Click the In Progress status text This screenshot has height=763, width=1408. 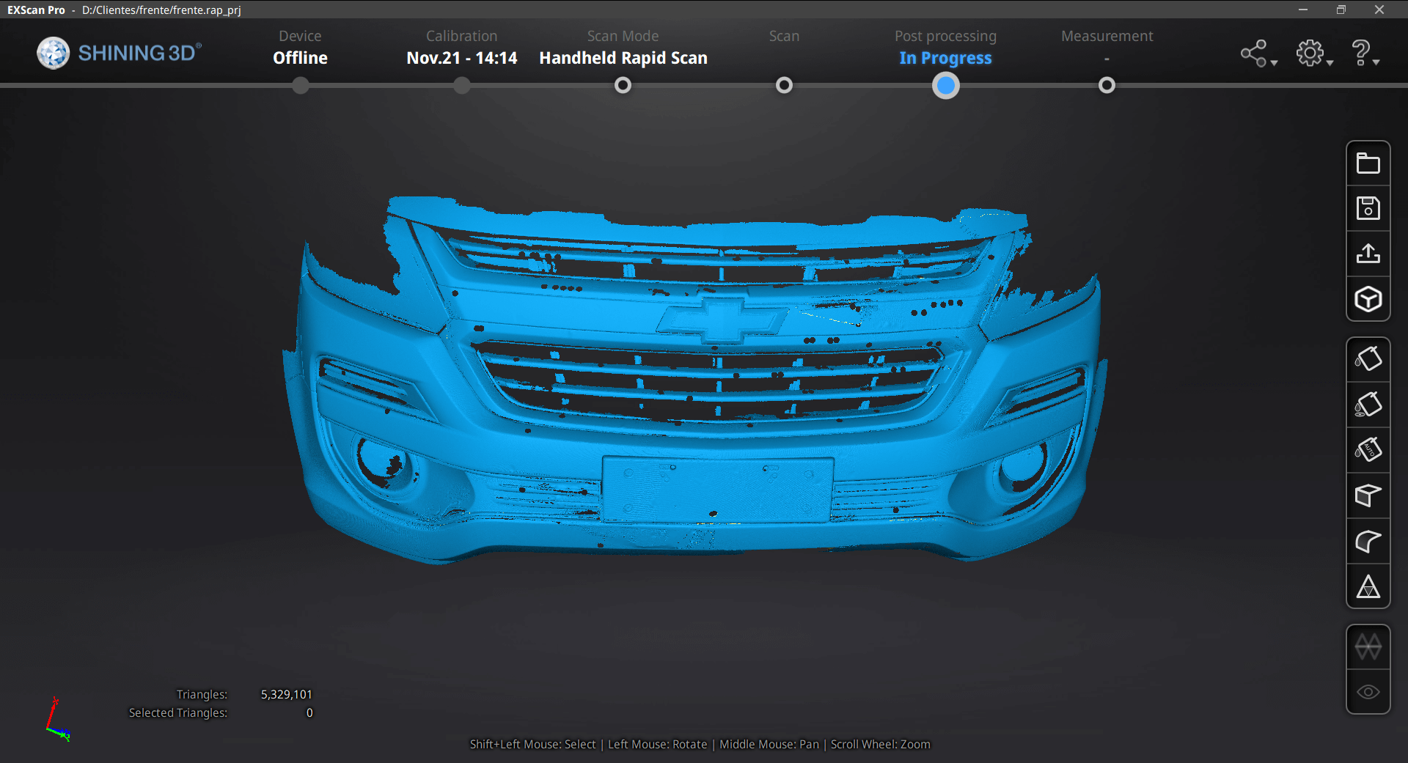point(945,58)
